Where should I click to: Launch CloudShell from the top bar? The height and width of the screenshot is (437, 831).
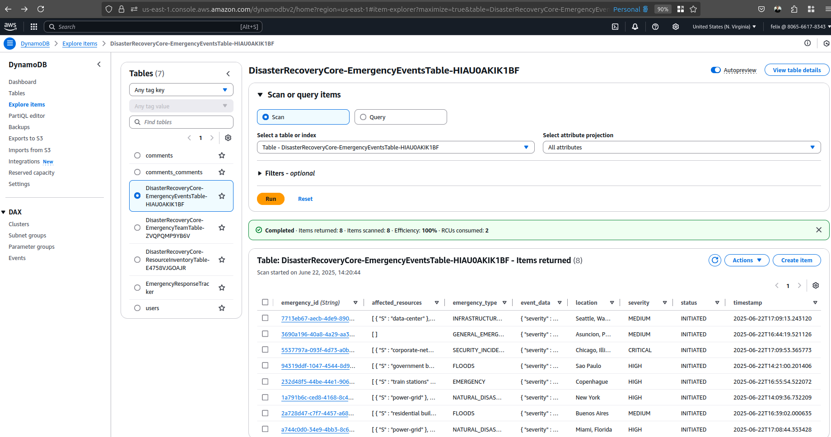coord(615,27)
